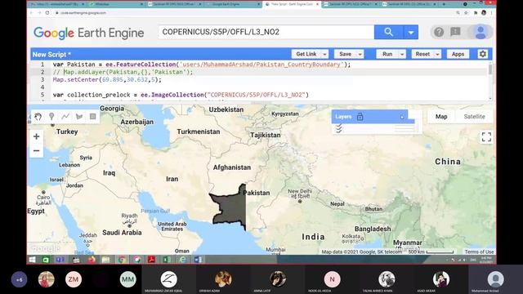Open Word from the taskbar
Viewport: 523px width, 294px height.
198,260
